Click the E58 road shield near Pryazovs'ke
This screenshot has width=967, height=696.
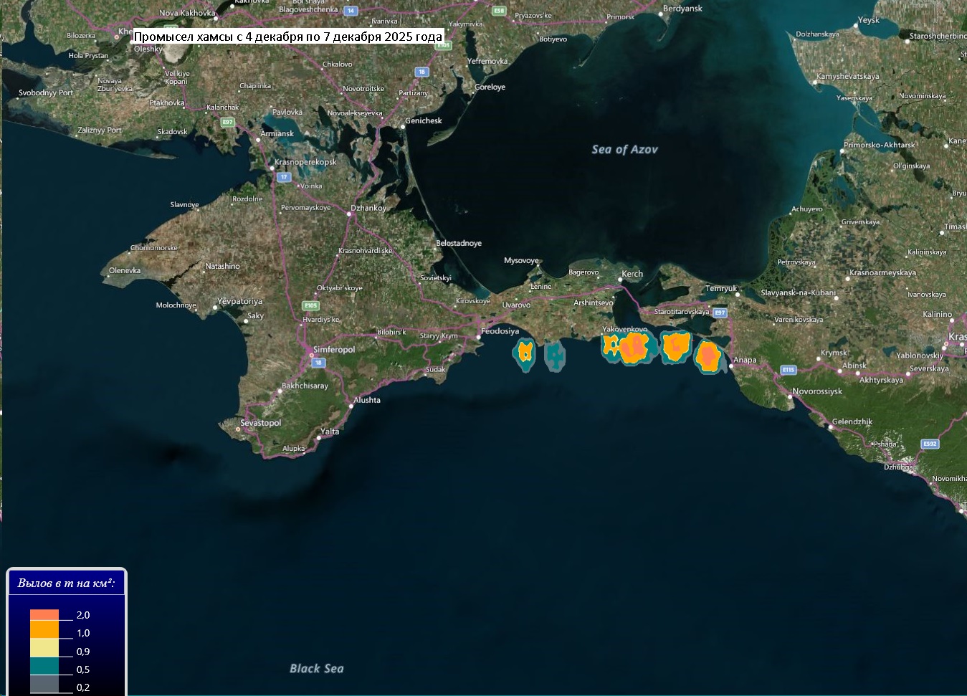(x=499, y=11)
